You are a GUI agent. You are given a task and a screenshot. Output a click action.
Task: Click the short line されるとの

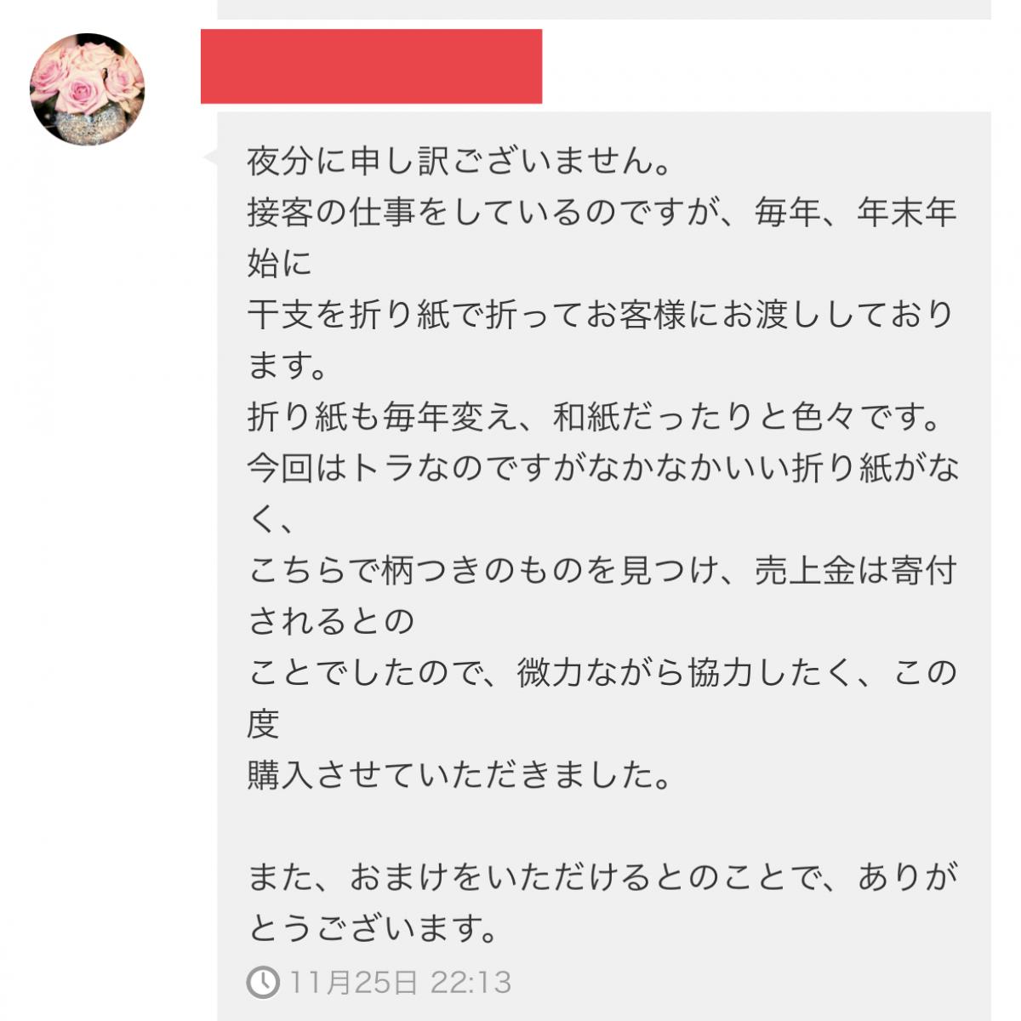tap(331, 621)
